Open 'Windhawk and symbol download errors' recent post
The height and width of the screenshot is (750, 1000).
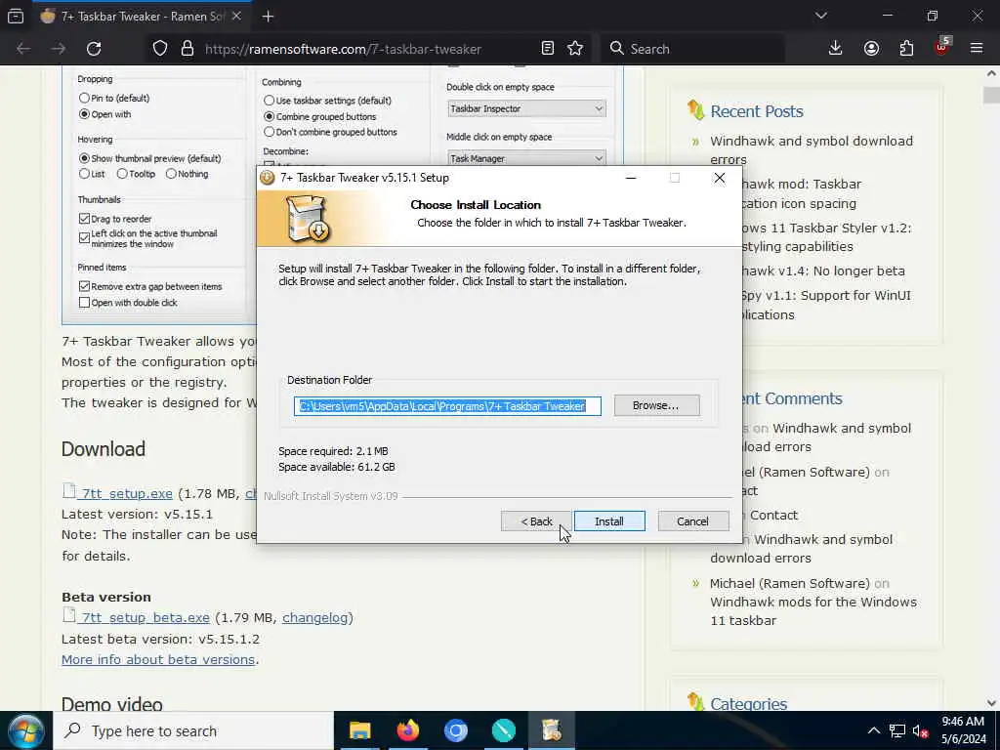point(812,149)
